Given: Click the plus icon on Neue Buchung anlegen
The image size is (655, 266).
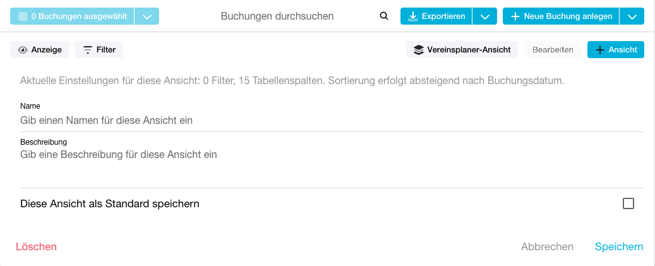Looking at the screenshot, I should click(515, 16).
